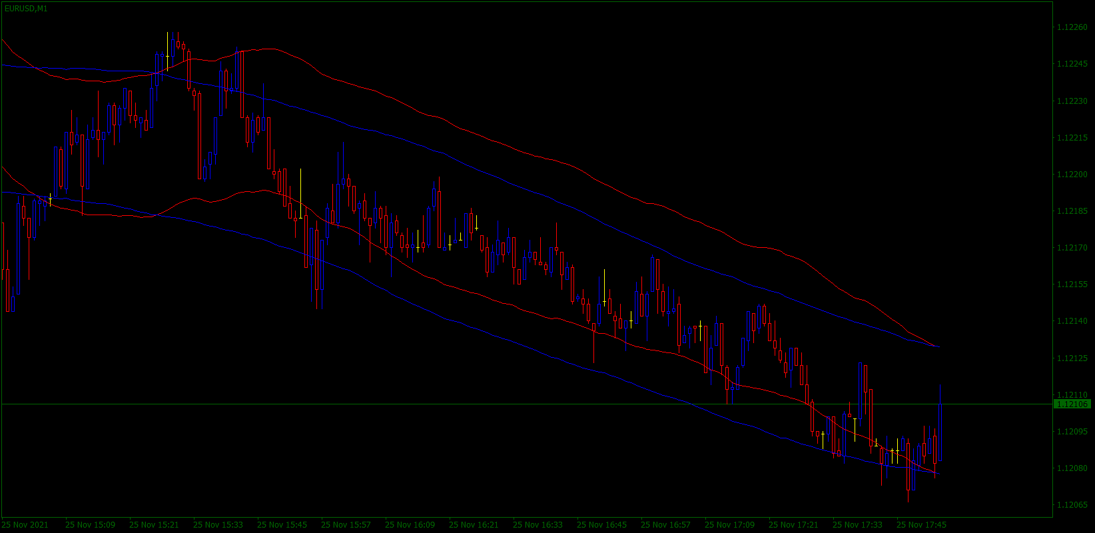Select the 25 Nov 15:33 time label
Screen dimensions: 1095x533
[218, 525]
